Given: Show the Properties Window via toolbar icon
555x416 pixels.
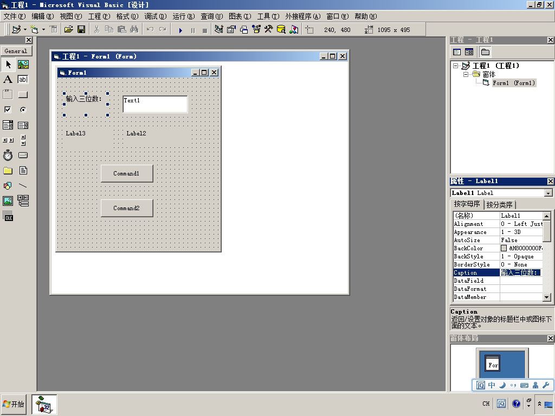Looking at the screenshot, I should (x=231, y=29).
